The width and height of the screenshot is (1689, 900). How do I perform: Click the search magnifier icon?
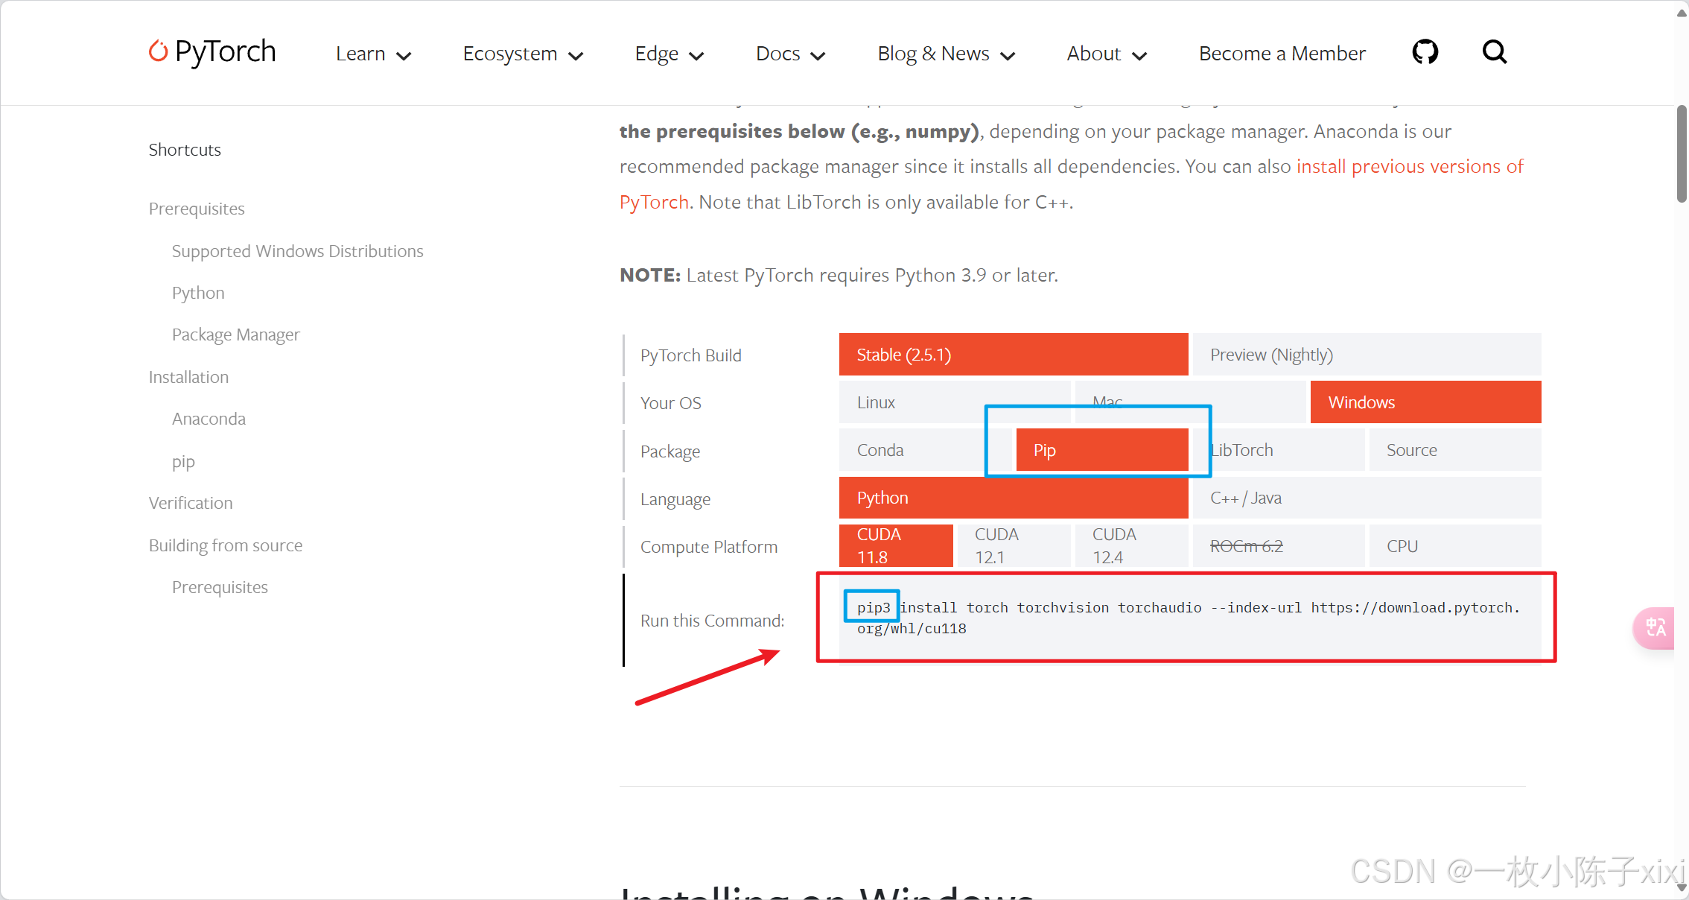(x=1494, y=52)
